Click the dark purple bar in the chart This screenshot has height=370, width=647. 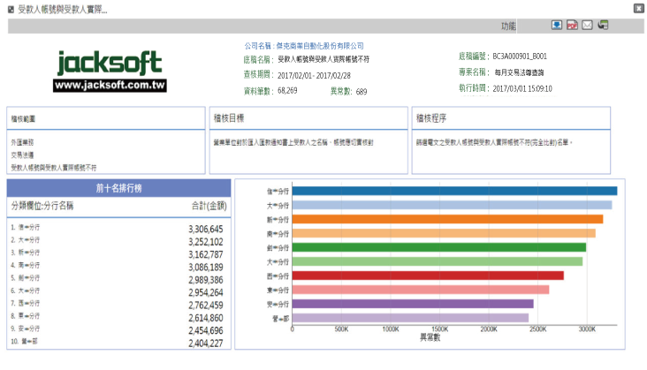(412, 304)
